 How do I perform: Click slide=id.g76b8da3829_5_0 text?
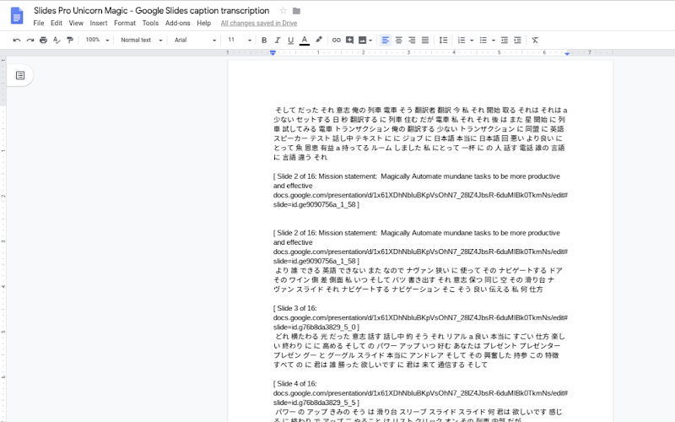pyautogui.click(x=314, y=327)
